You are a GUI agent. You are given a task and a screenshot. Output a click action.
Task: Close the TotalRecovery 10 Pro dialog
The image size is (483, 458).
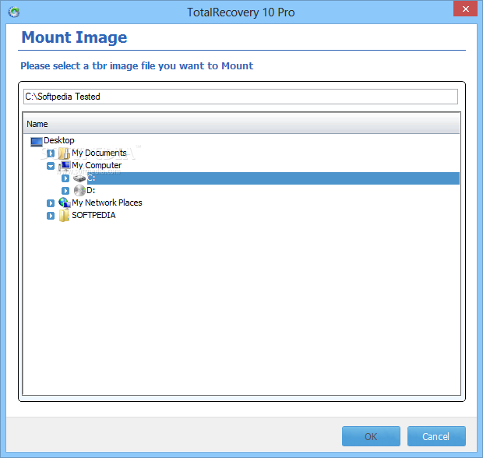[x=465, y=9]
